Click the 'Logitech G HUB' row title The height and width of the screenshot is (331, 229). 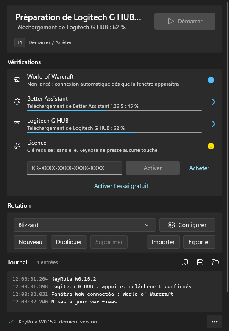click(48, 121)
